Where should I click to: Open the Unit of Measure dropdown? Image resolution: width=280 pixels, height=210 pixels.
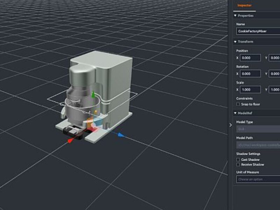258,179
